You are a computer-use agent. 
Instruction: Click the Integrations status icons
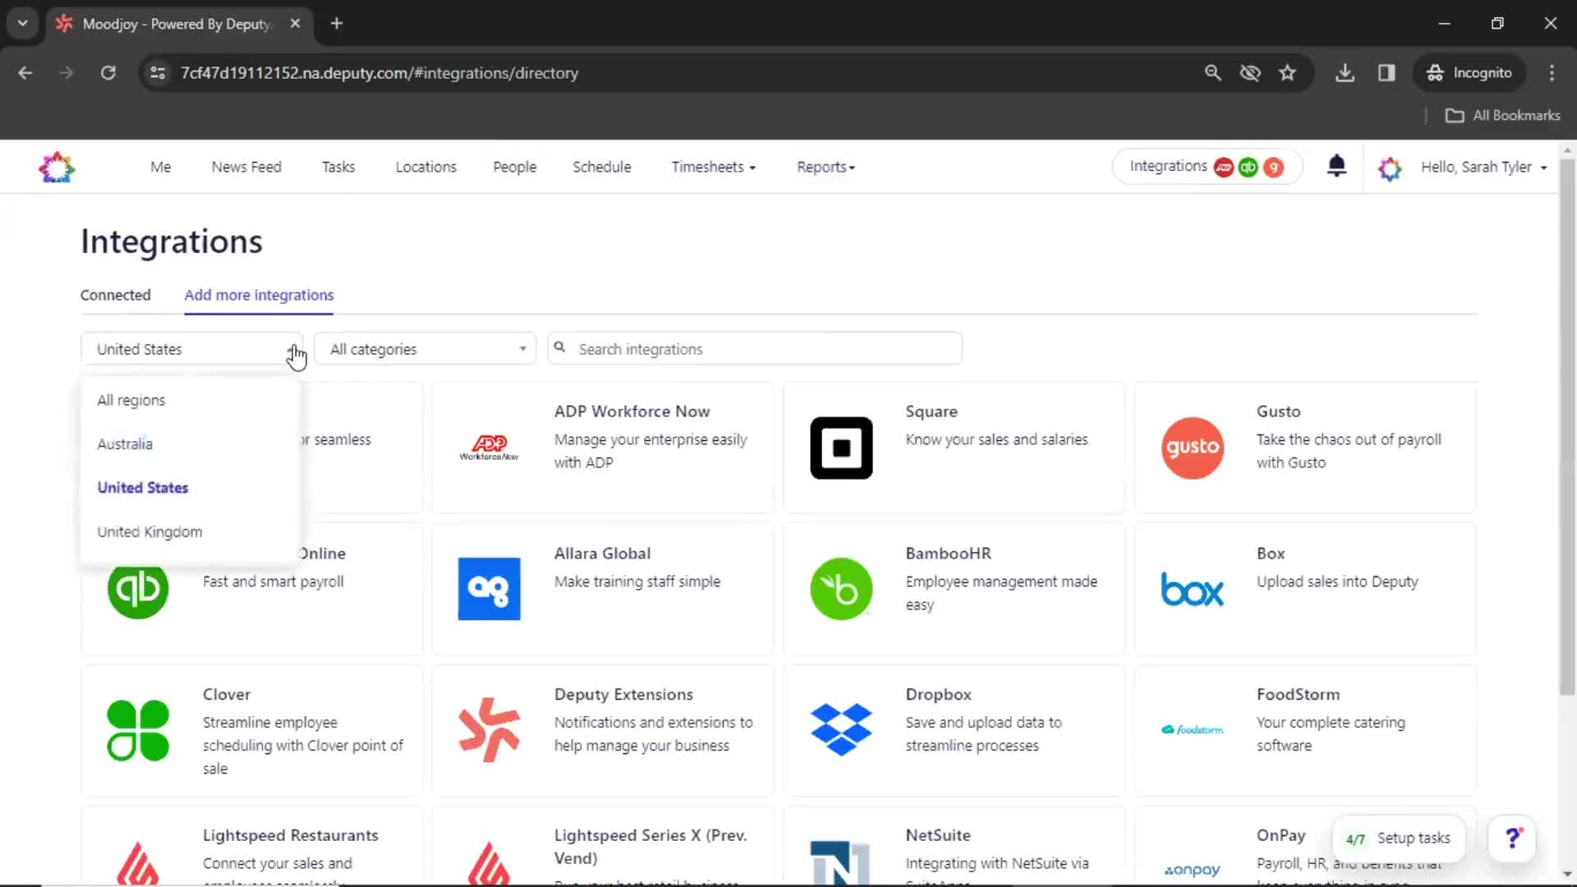click(x=1248, y=167)
